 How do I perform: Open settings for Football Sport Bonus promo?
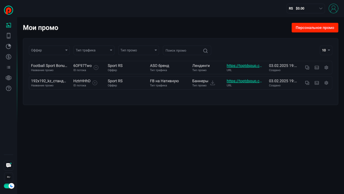pos(326,68)
